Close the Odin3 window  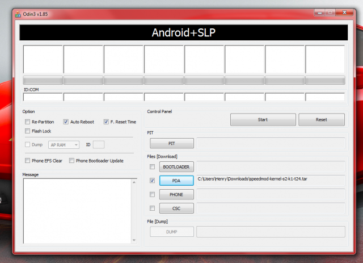[344, 12]
